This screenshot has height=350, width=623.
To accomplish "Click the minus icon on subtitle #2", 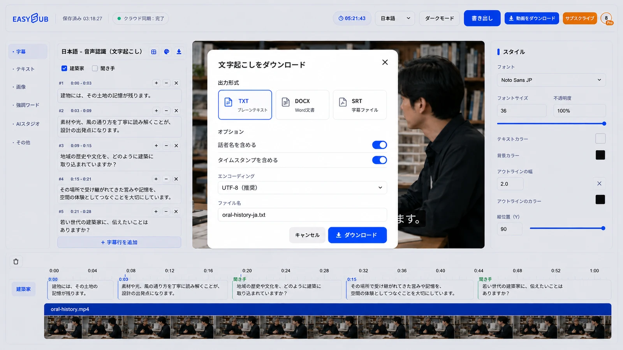I will pos(166,110).
